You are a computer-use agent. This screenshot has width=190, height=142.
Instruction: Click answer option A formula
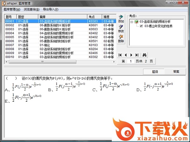26,86
